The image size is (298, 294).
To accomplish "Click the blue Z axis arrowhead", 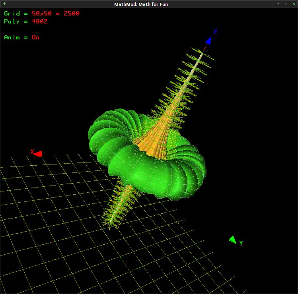I will [x=209, y=41].
